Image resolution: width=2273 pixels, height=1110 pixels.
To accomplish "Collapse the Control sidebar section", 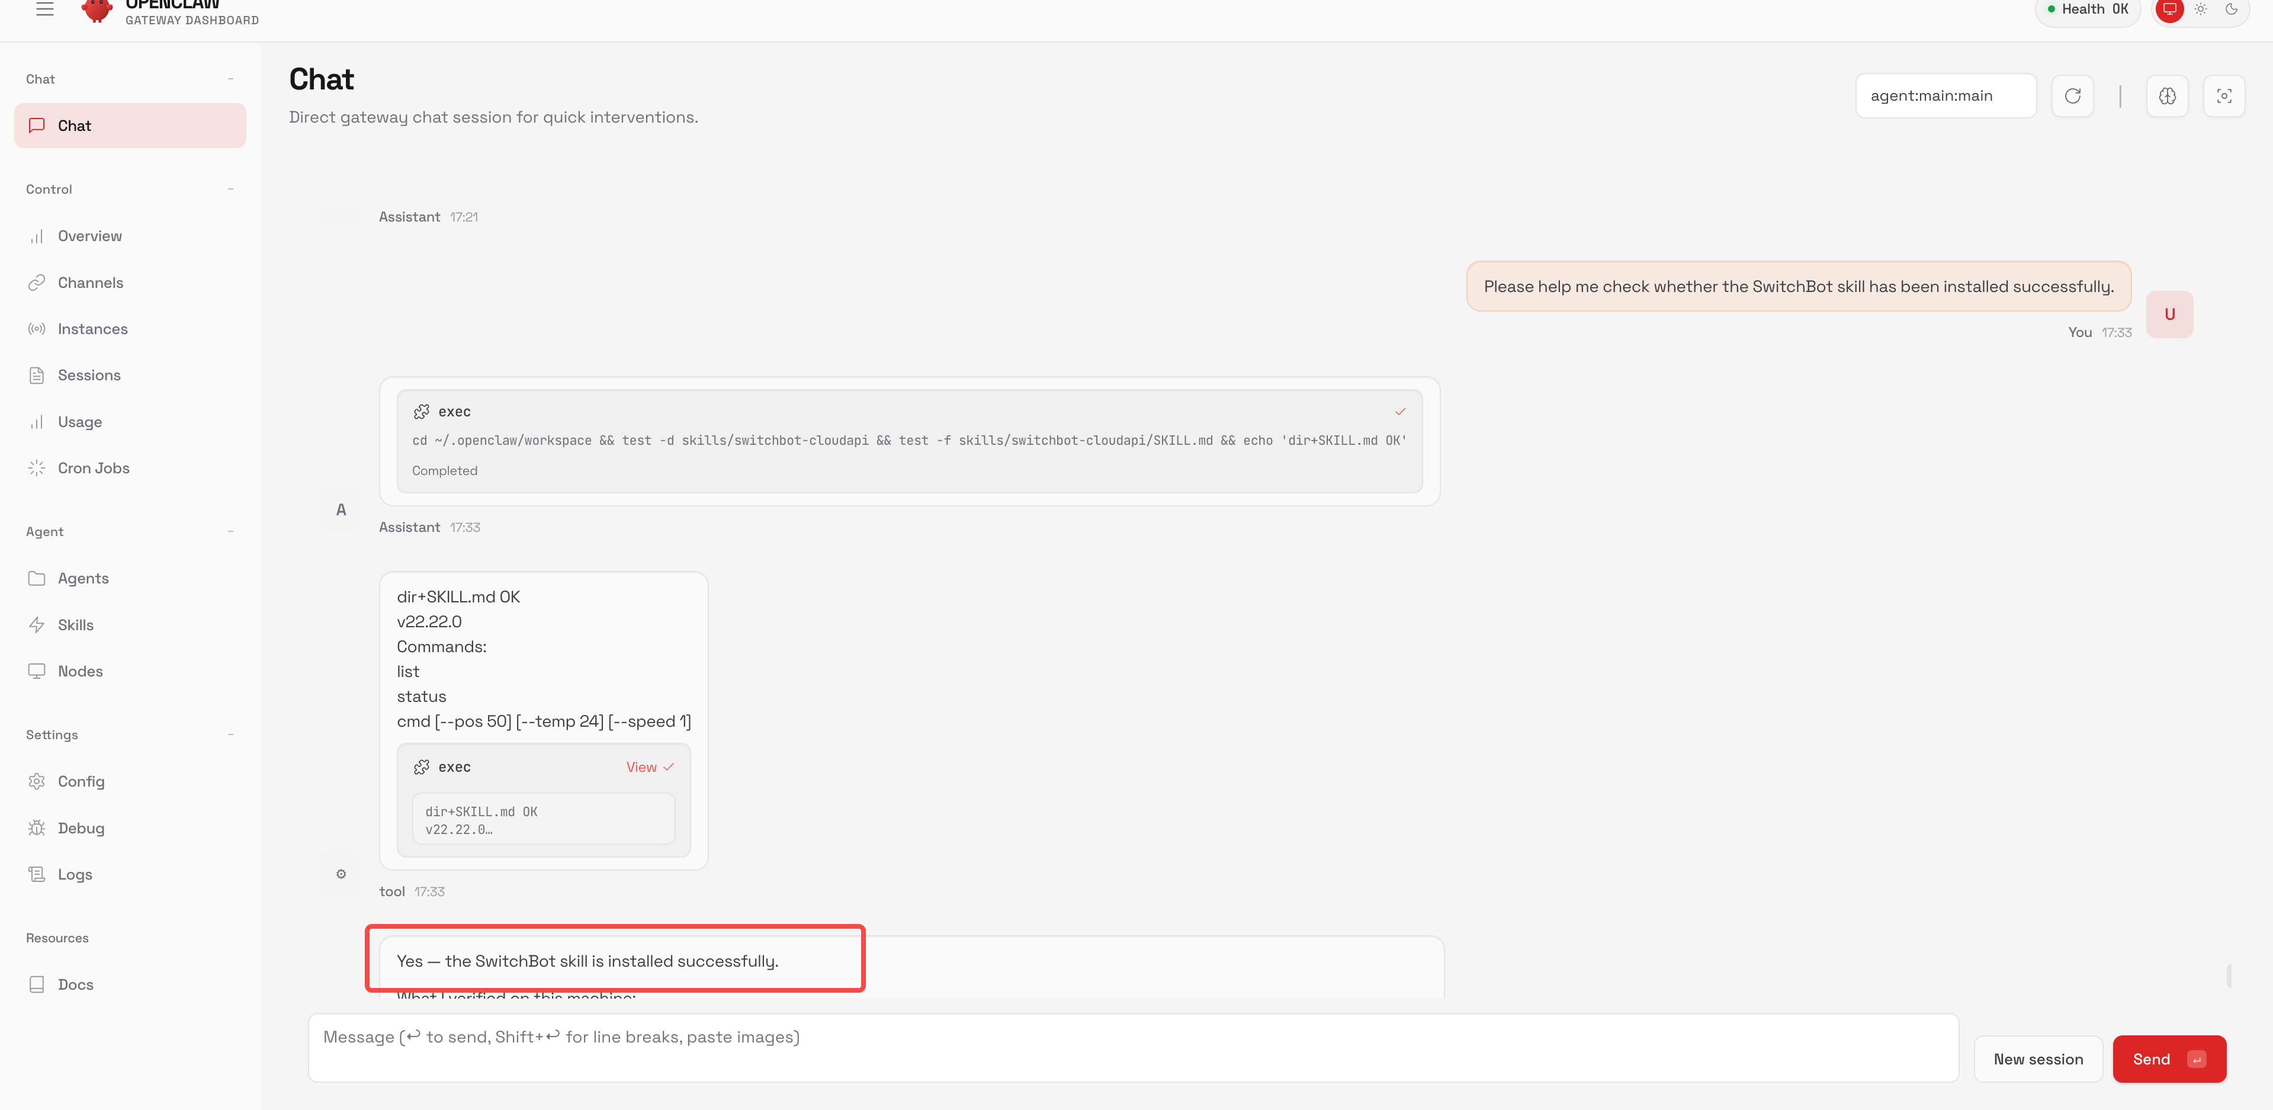I will click(230, 189).
